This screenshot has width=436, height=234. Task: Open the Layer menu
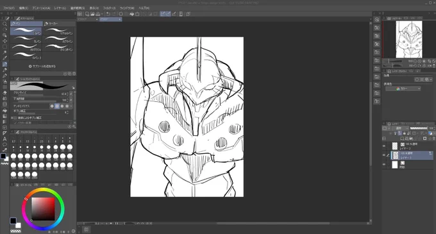point(60,8)
